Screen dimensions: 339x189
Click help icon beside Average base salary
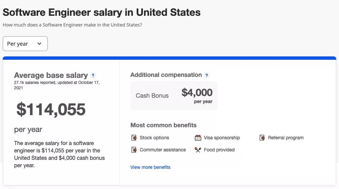pos(93,75)
